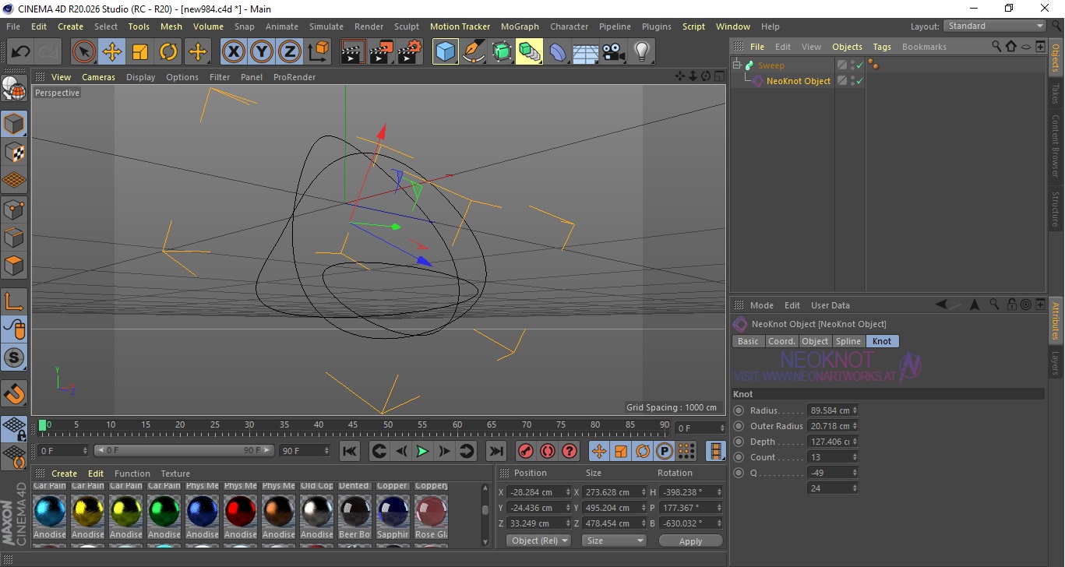Toggle Enable Snap magnet icon

coord(14,394)
